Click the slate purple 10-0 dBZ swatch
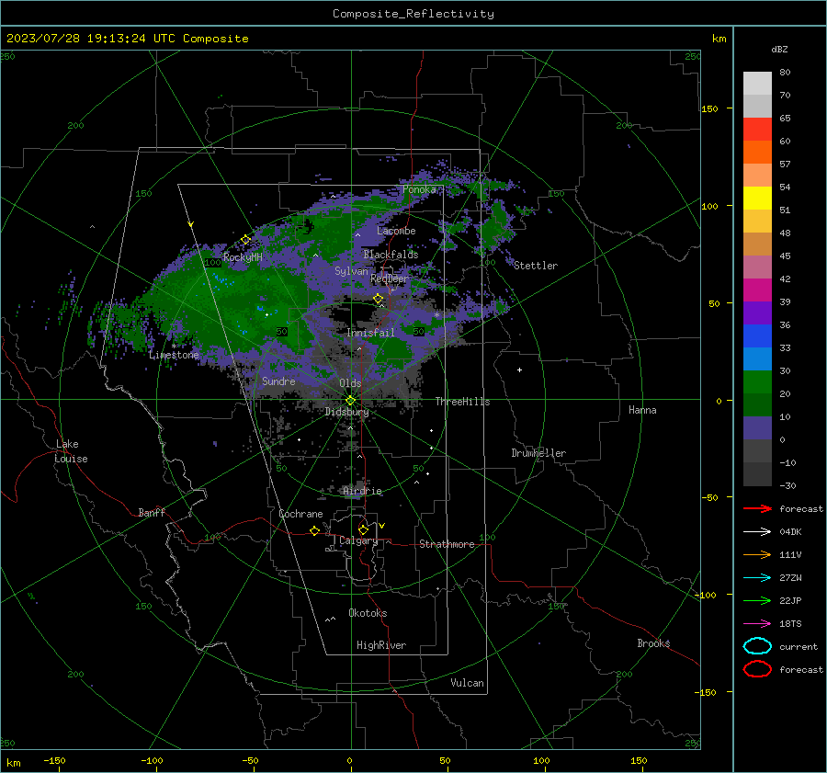The width and height of the screenshot is (827, 773). click(757, 428)
